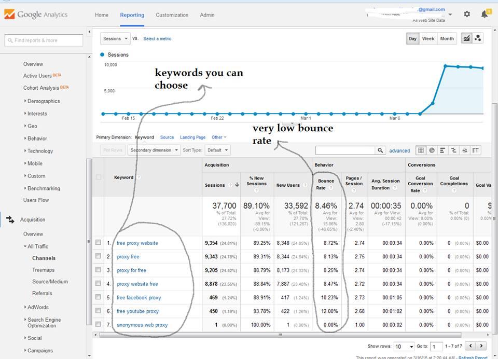Check the checkbox for 'free proxy website'
The image size is (498, 359).
tap(98, 243)
